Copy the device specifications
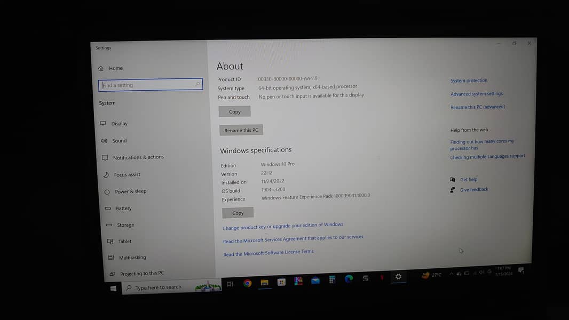Image resolution: width=569 pixels, height=320 pixels. coord(235,112)
